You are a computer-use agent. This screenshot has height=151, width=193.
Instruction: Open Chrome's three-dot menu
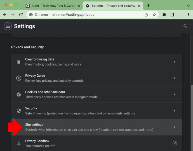pyautogui.click(x=188, y=15)
